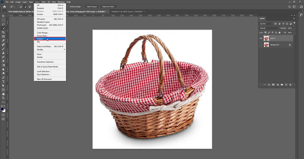This screenshot has width=304, height=159.
Task: Open the Normal blend mode dropdown
Action: [269, 28]
